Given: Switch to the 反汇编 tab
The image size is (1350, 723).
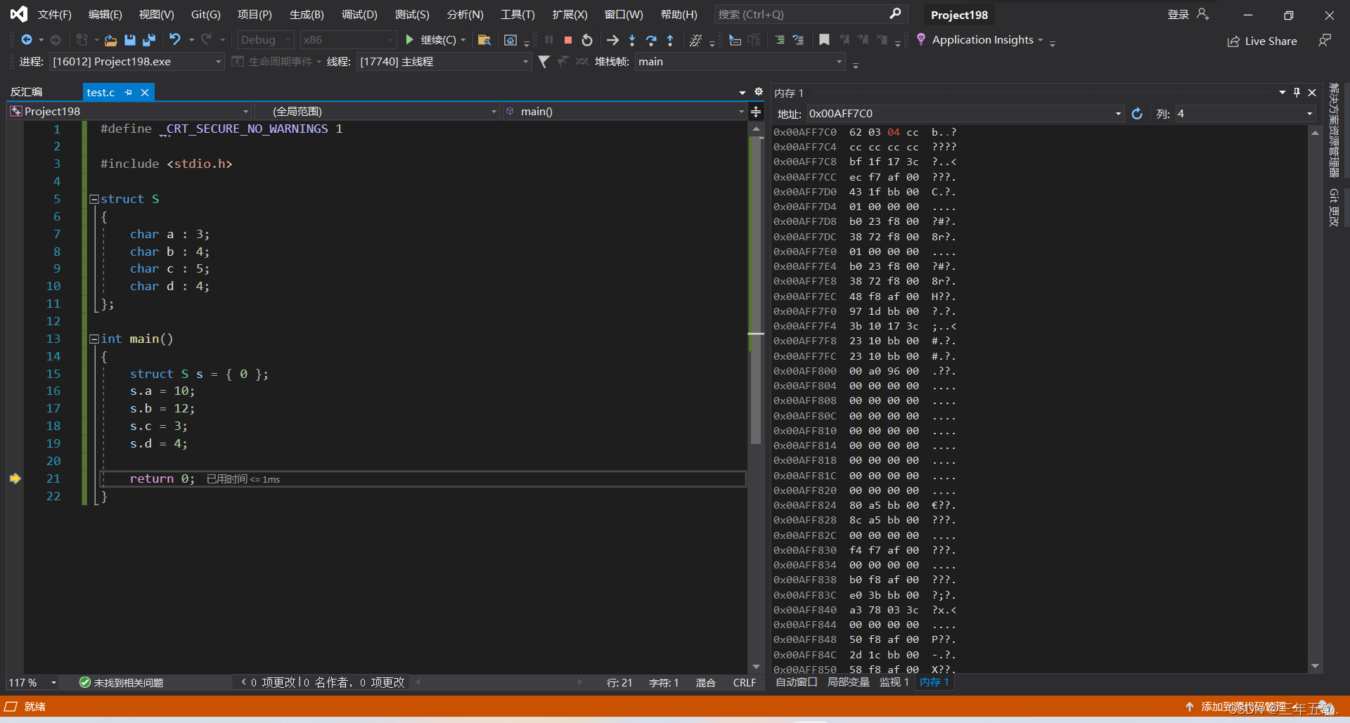Looking at the screenshot, I should coord(26,92).
